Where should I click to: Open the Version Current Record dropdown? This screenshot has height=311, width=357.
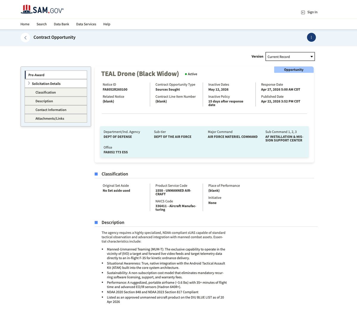[290, 57]
